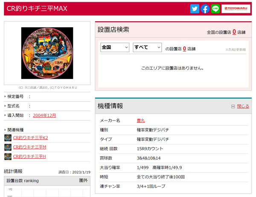
Task: Share page on Facebook icon
Action: [205, 9]
